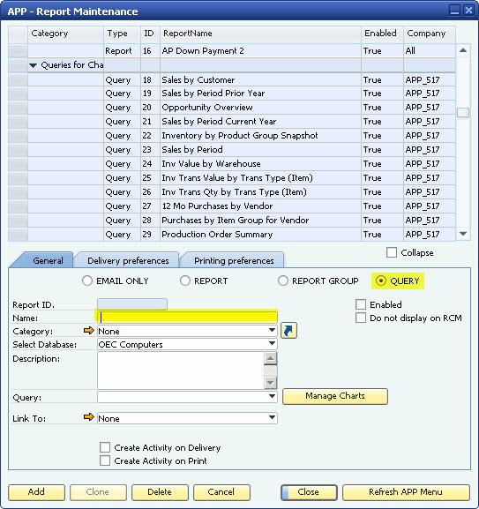Open the Printing preferences tab
The height and width of the screenshot is (509, 479).
[234, 260]
